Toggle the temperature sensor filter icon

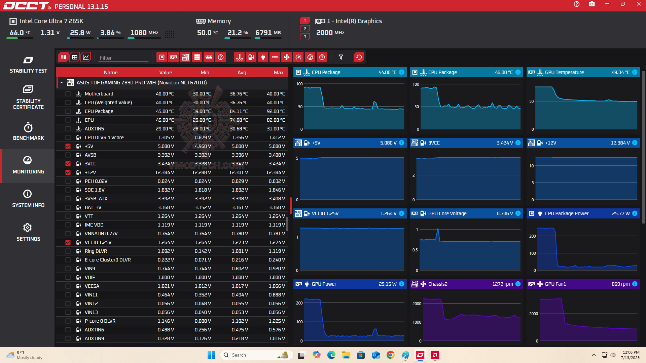pyautogui.click(x=239, y=57)
